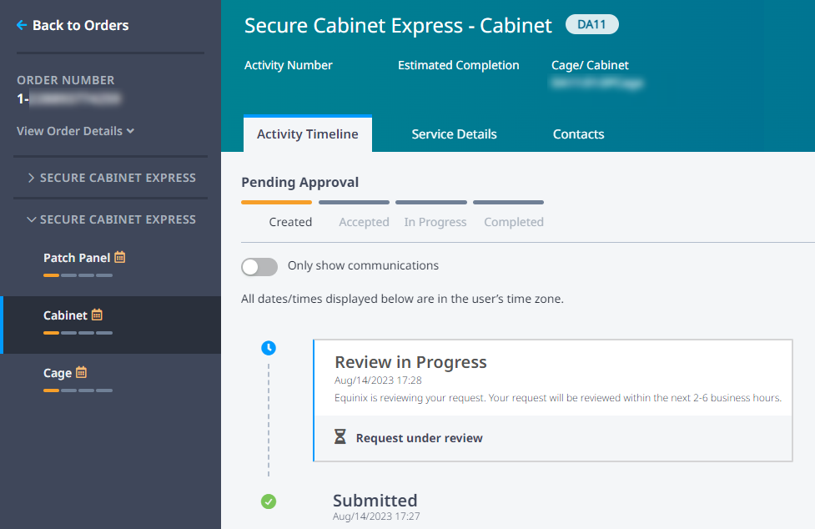Switch to the Service Details tab
The image size is (815, 529).
coord(454,134)
